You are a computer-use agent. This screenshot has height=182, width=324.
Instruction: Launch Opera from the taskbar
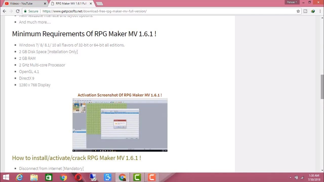pyautogui.click(x=78, y=177)
